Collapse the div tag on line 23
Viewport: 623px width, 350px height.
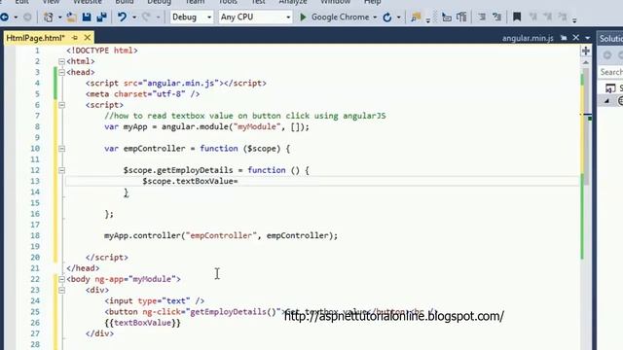point(61,290)
